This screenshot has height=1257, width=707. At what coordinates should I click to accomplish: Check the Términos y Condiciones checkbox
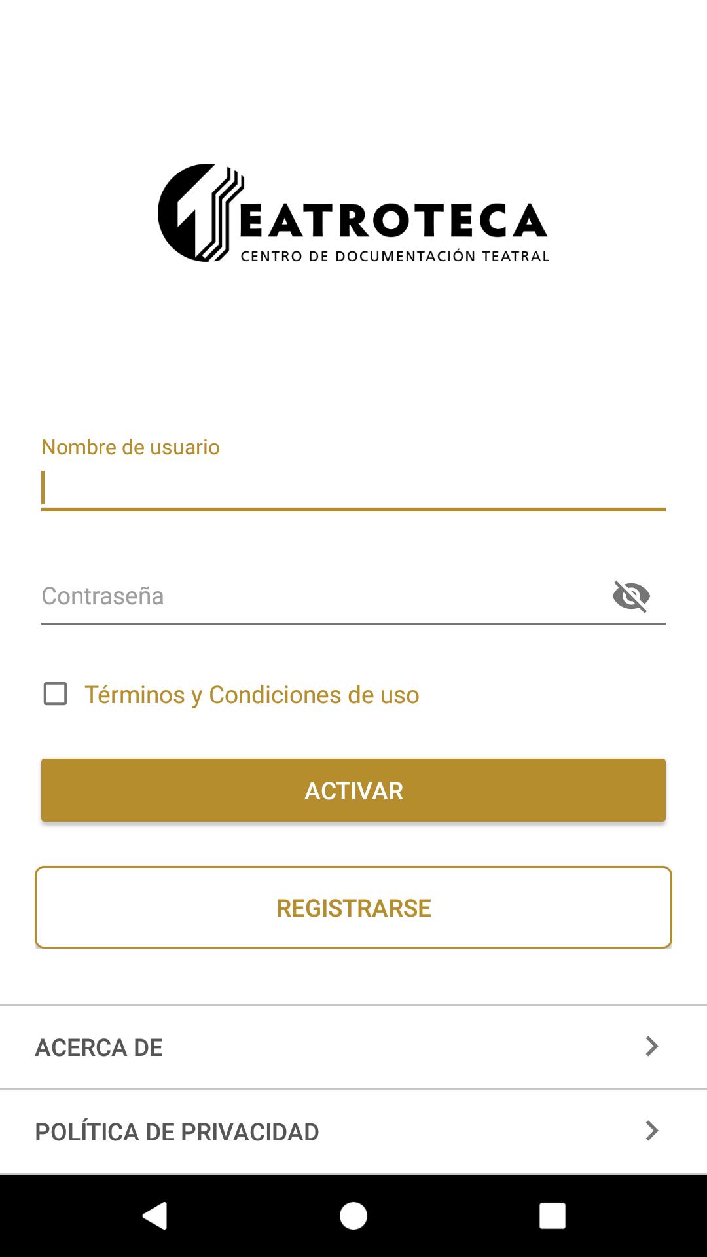point(55,694)
